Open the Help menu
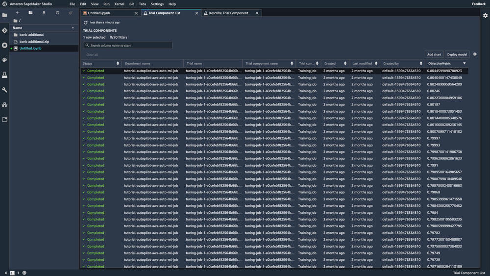 click(x=172, y=4)
